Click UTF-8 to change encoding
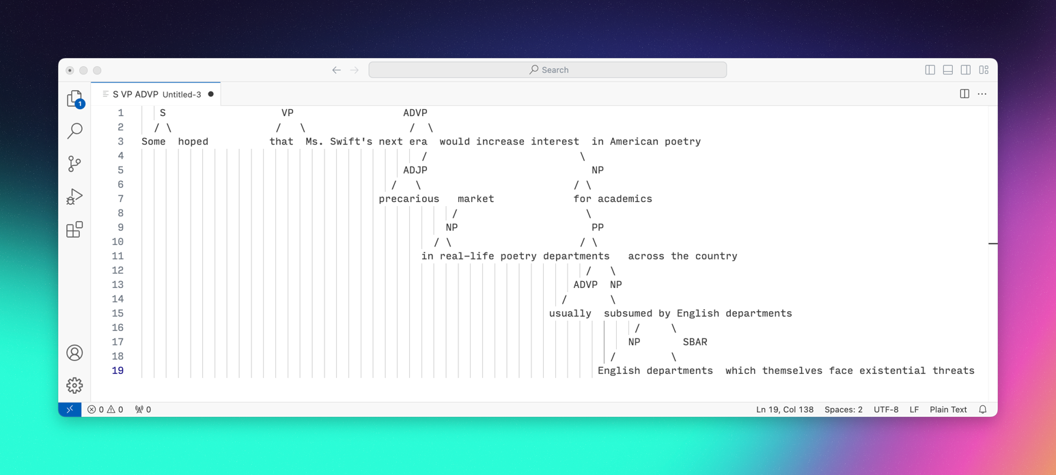This screenshot has height=475, width=1056. tap(886, 409)
